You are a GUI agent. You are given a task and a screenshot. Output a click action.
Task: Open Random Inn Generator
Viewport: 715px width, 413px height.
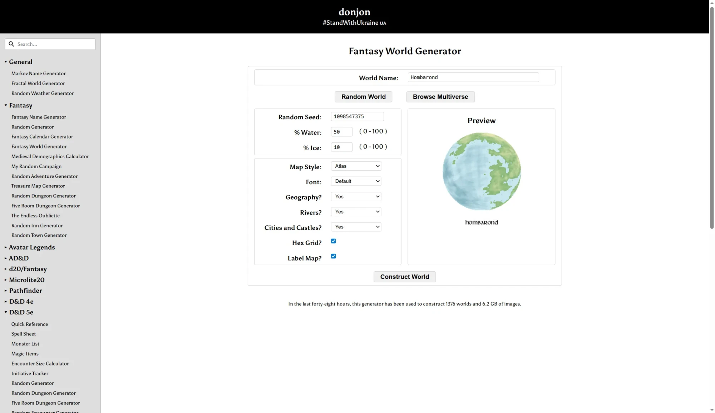pos(37,226)
